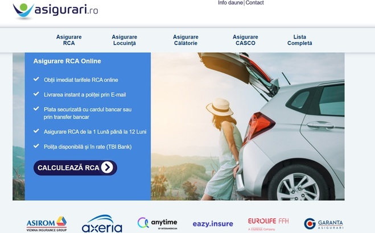Image resolution: width=375 pixels, height=233 pixels.
Task: Select the Garanta Asigurari logo
Action: click(x=323, y=224)
